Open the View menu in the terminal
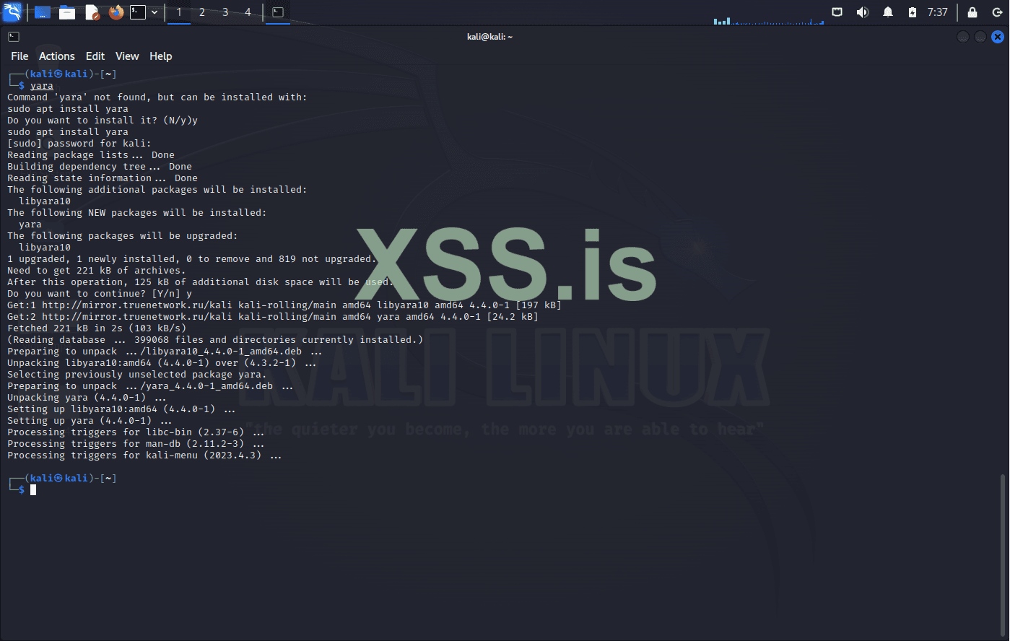The height and width of the screenshot is (641, 1010). pos(127,56)
